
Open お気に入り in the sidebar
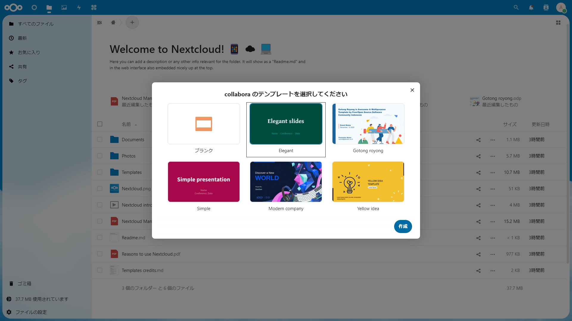coord(29,52)
